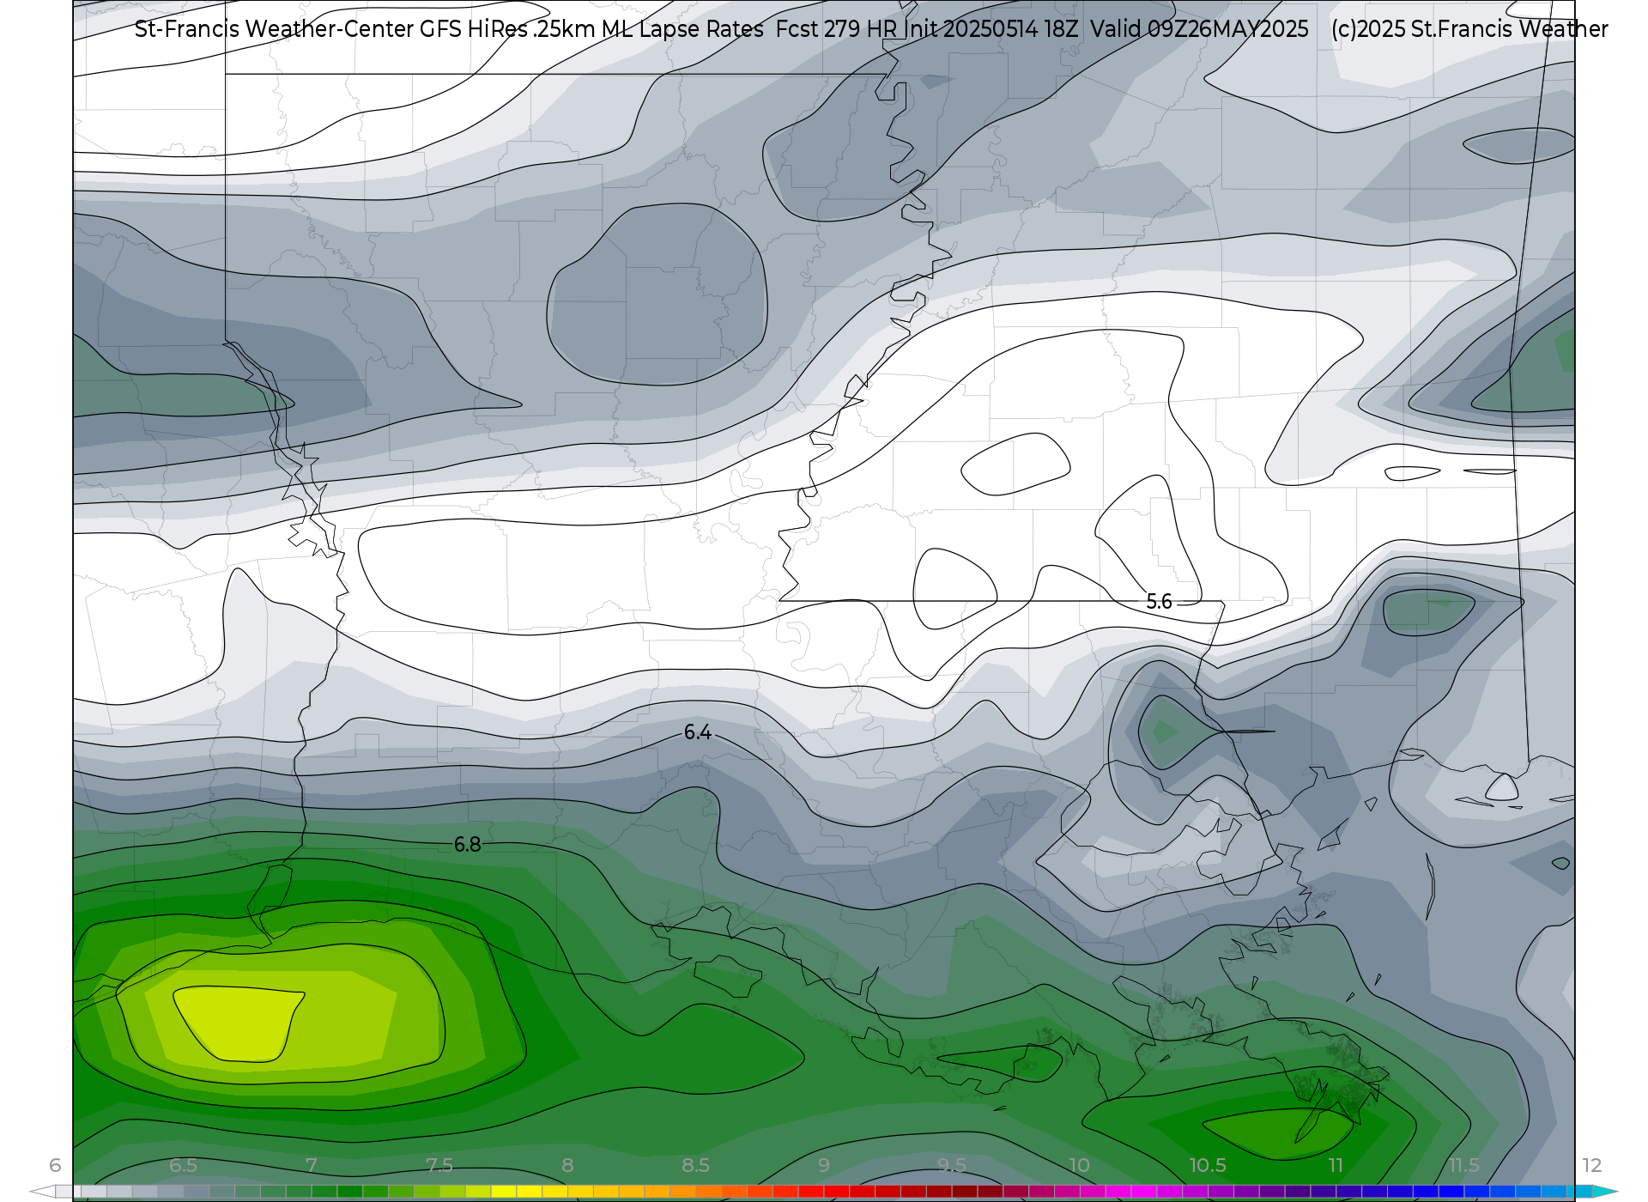The height and width of the screenshot is (1202, 1648).
Task: Click the cyan arrow at colorbar's right end
Action: point(1604,1192)
